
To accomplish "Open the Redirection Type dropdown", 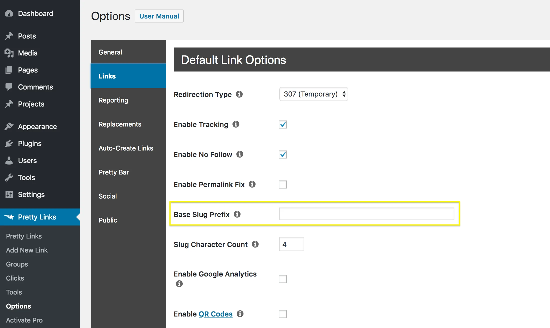I will point(313,94).
